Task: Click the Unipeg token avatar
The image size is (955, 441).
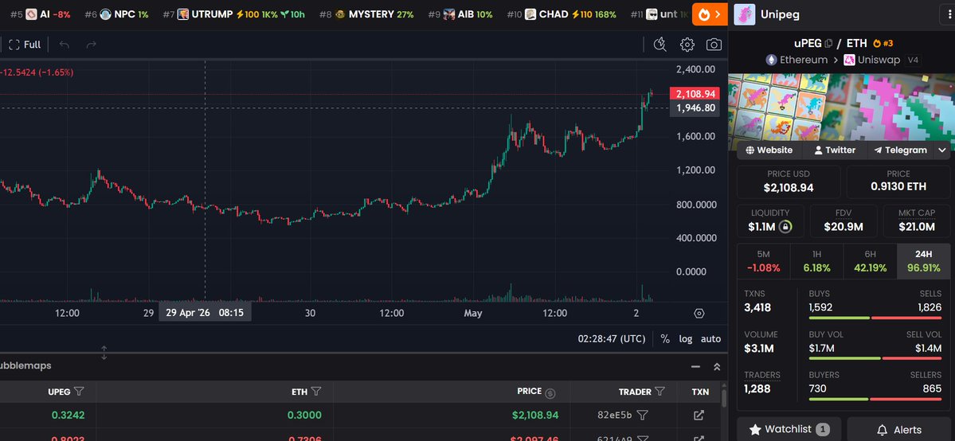Action: [744, 14]
